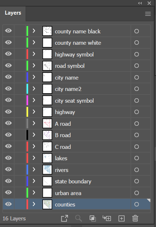This screenshot has width=156, height=227.
Task: Hide the rivers layer
Action: (x=8, y=169)
